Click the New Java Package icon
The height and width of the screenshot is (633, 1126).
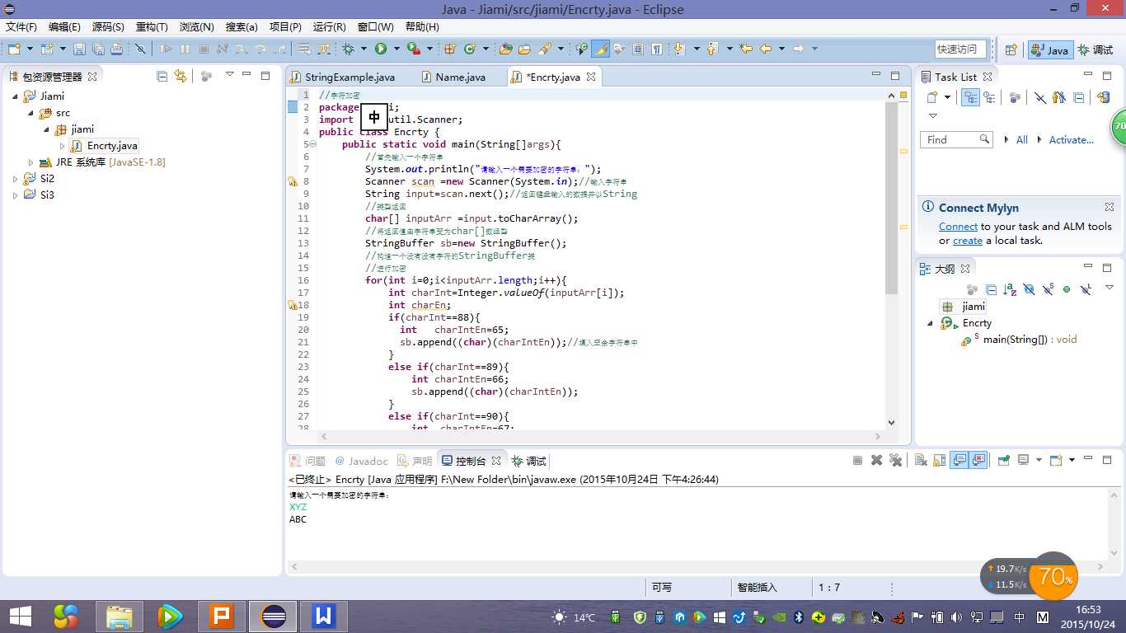pos(450,49)
